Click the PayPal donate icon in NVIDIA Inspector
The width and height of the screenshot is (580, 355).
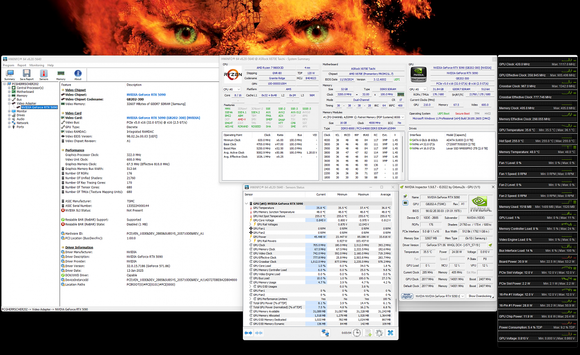(x=407, y=296)
